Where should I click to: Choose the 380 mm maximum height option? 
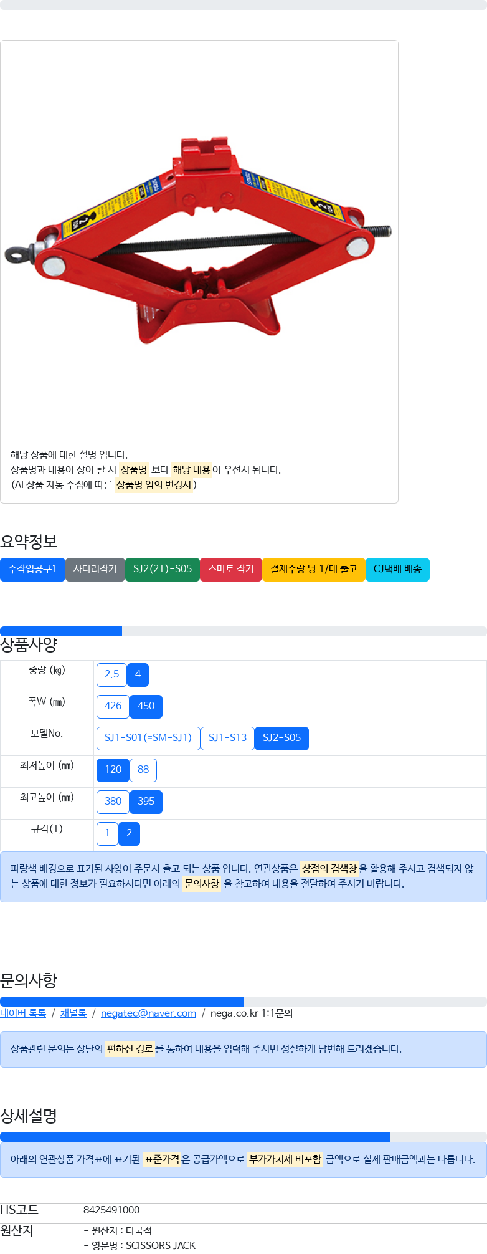[x=113, y=802]
